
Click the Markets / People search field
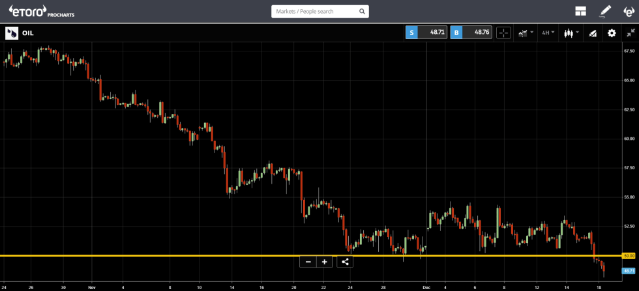click(x=316, y=12)
